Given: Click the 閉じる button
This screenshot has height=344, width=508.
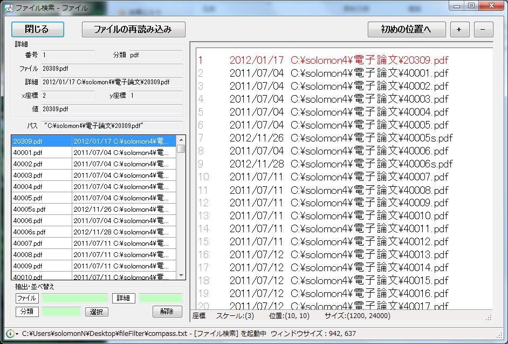Looking at the screenshot, I should pyautogui.click(x=38, y=29).
